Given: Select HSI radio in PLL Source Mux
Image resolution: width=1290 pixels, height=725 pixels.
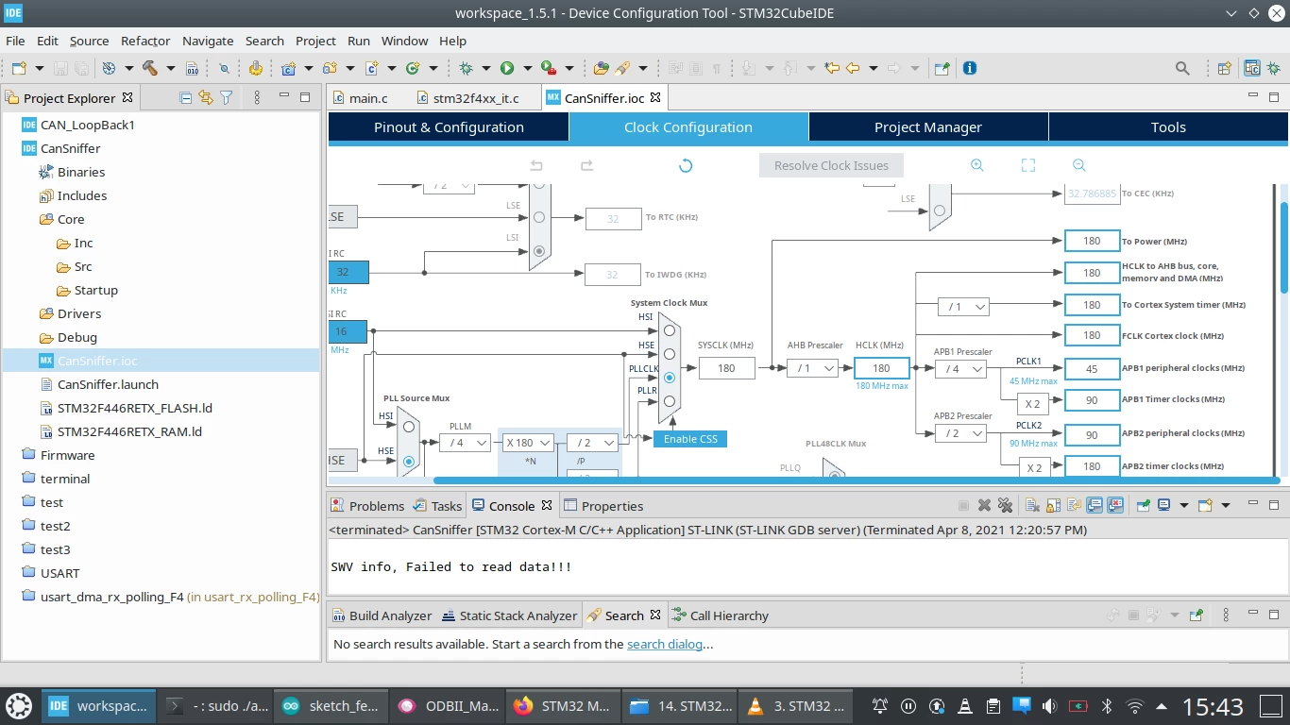Looking at the screenshot, I should click(x=409, y=427).
